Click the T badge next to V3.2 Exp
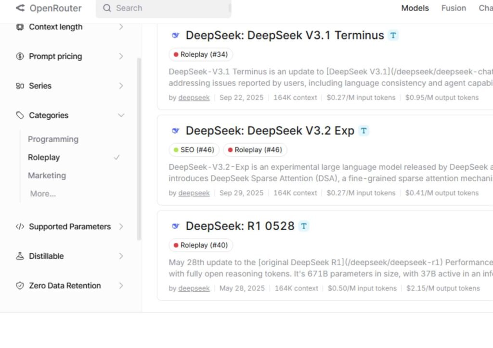 (363, 131)
